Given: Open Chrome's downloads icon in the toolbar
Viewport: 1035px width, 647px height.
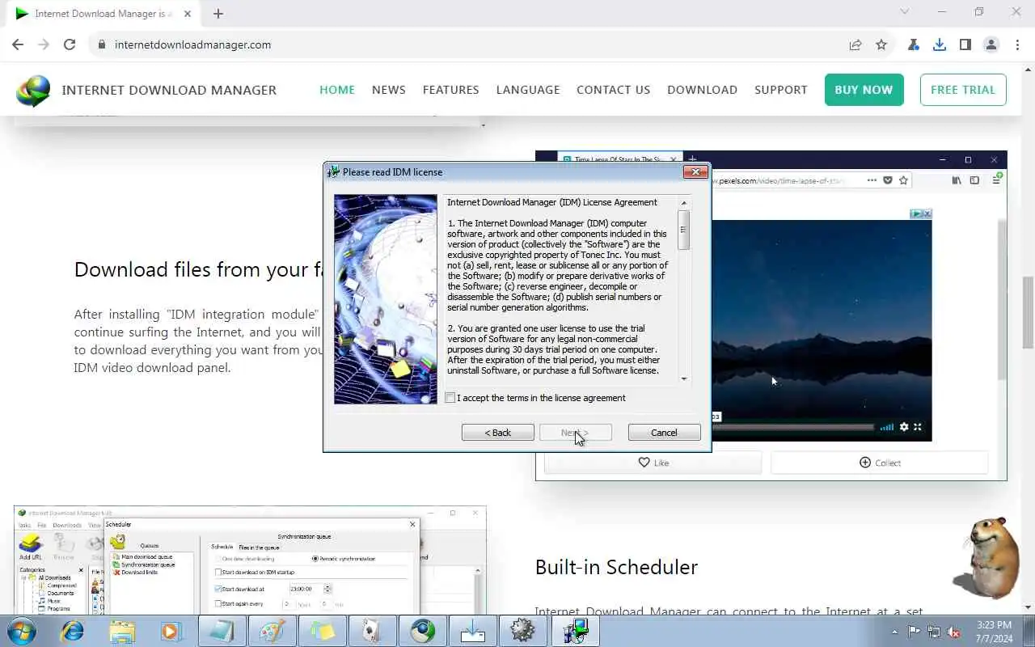Looking at the screenshot, I should pyautogui.click(x=940, y=44).
